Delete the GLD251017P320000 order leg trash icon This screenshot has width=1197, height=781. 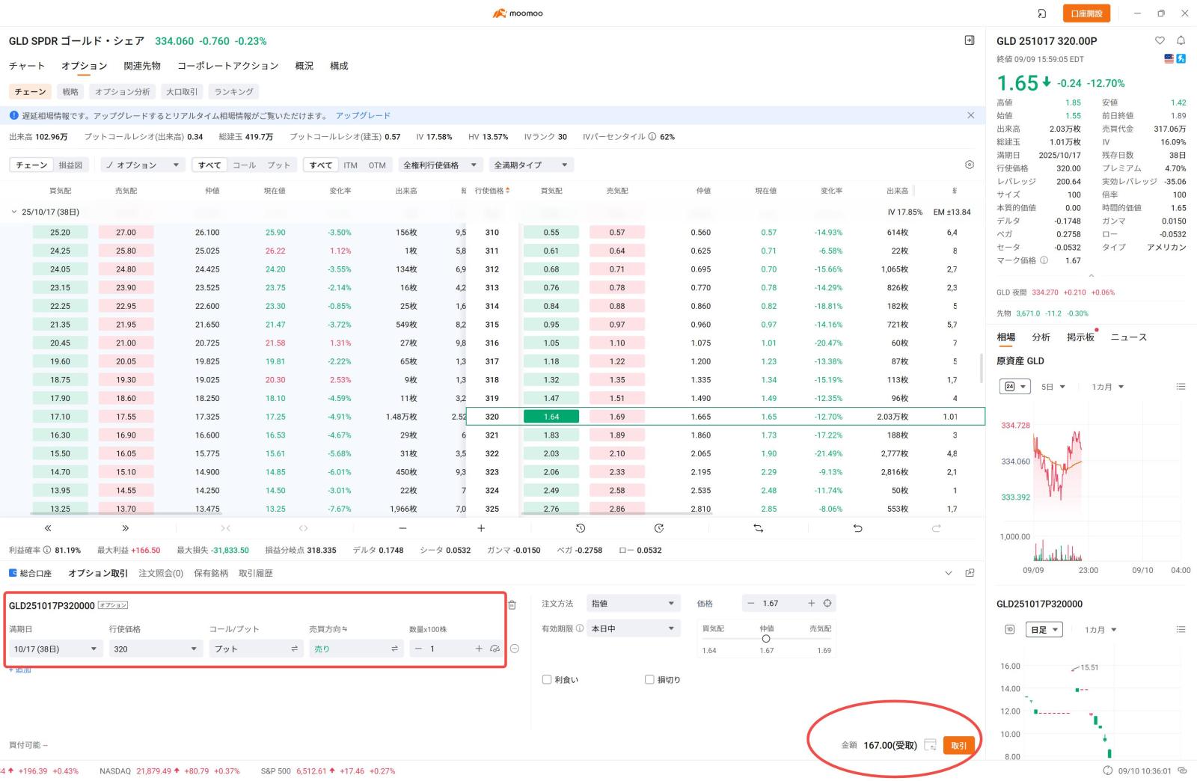click(512, 605)
